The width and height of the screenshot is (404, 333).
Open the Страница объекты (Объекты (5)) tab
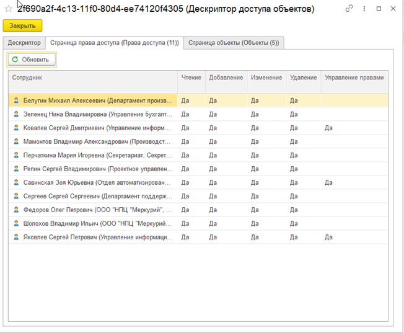(x=234, y=43)
